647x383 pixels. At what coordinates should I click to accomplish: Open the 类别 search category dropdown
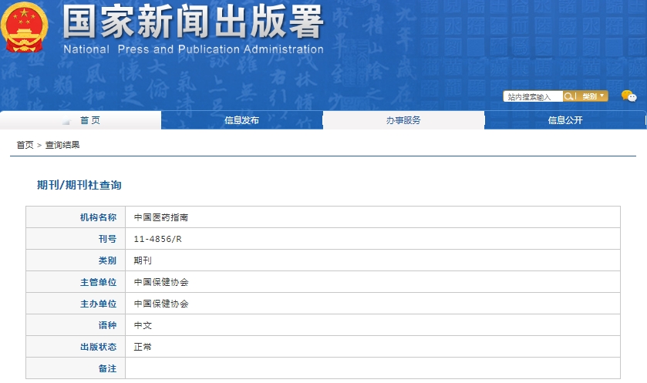pos(592,96)
